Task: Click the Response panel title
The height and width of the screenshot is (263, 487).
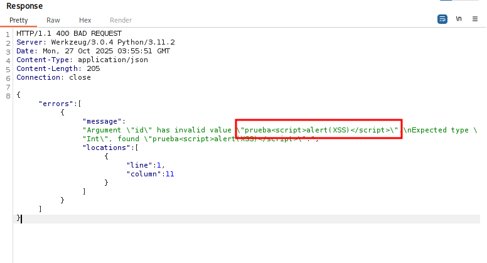Action: tap(24, 6)
